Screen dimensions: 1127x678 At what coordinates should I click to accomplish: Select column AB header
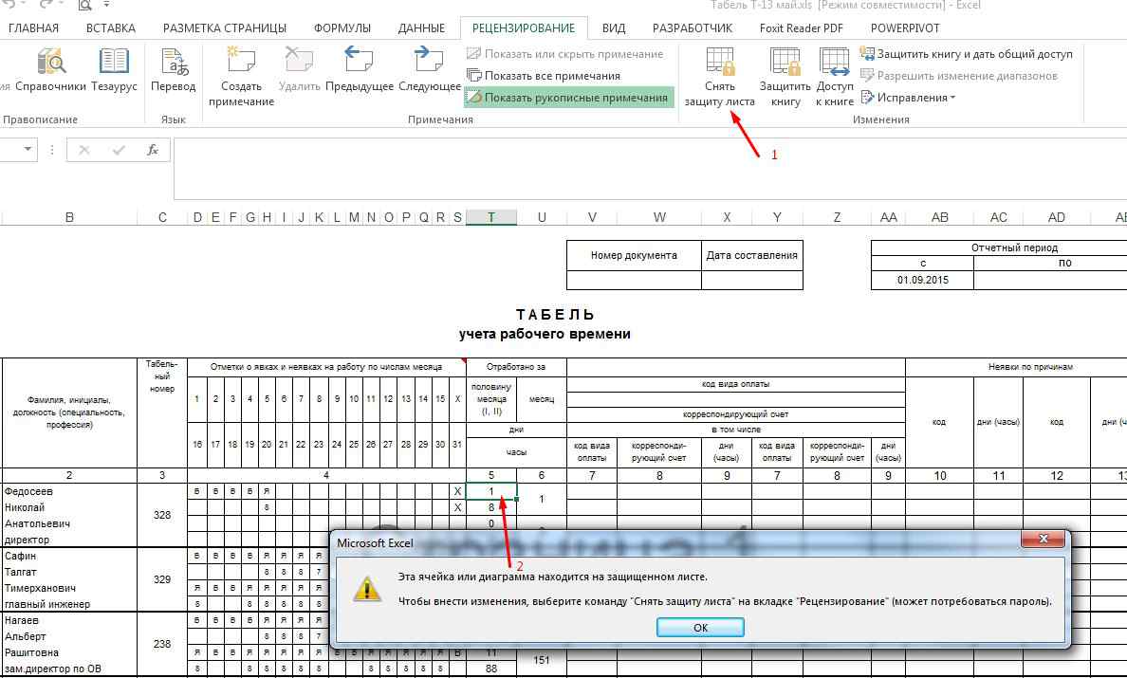(939, 217)
